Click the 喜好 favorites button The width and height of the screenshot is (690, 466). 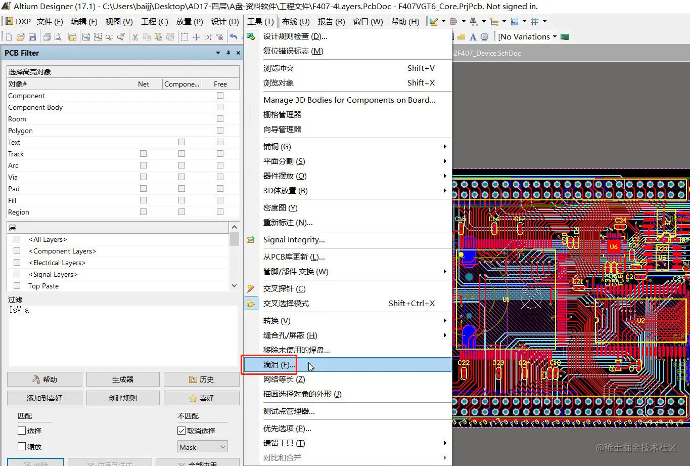tap(201, 398)
